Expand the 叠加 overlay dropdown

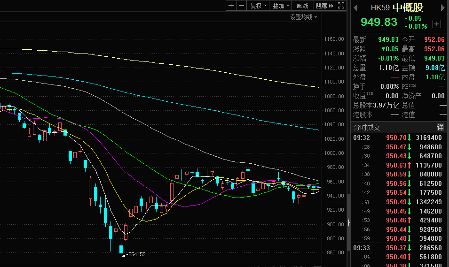point(281,6)
